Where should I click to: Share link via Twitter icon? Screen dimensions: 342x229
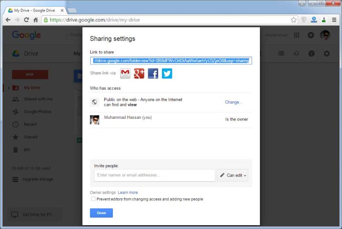coord(167,73)
